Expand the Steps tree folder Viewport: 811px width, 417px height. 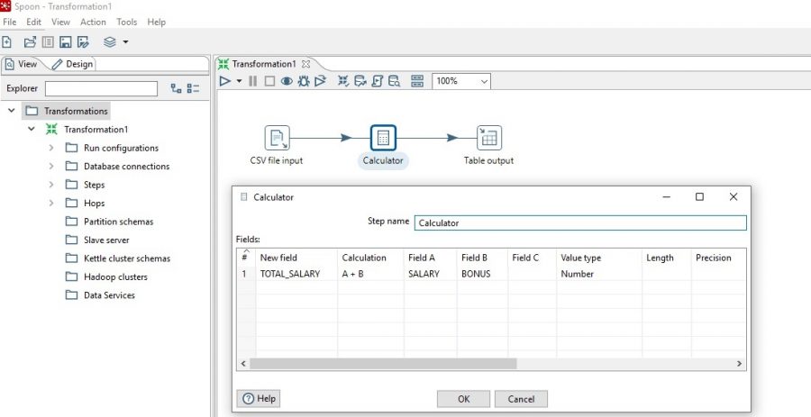tap(51, 185)
